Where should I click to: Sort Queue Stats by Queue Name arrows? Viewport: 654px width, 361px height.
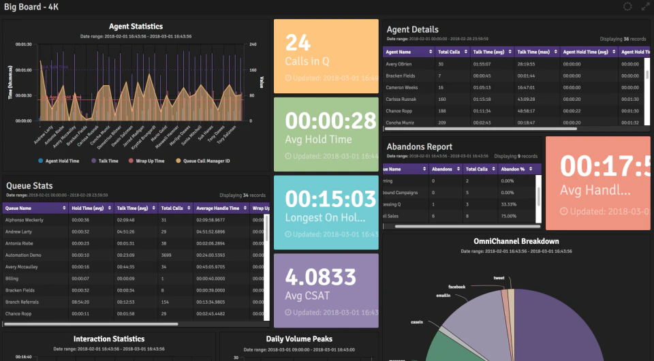tap(64, 208)
